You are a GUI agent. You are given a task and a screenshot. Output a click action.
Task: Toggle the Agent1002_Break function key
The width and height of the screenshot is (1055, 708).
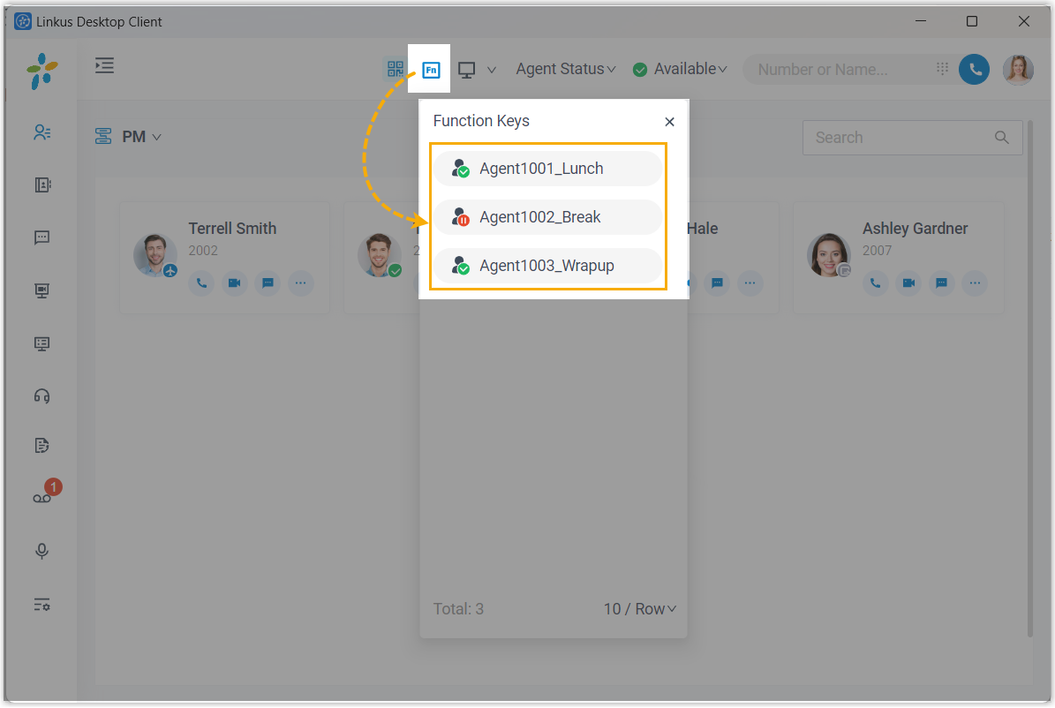[547, 217]
